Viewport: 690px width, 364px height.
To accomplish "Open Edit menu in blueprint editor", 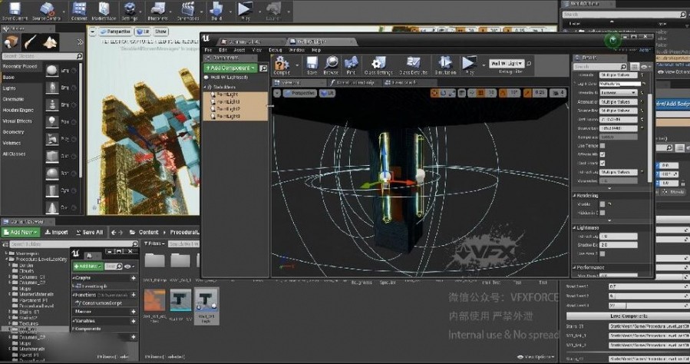I will tap(223, 50).
